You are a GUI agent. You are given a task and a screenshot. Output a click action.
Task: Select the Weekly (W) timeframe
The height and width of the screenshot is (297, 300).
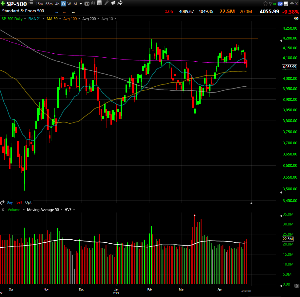tap(69, 4)
